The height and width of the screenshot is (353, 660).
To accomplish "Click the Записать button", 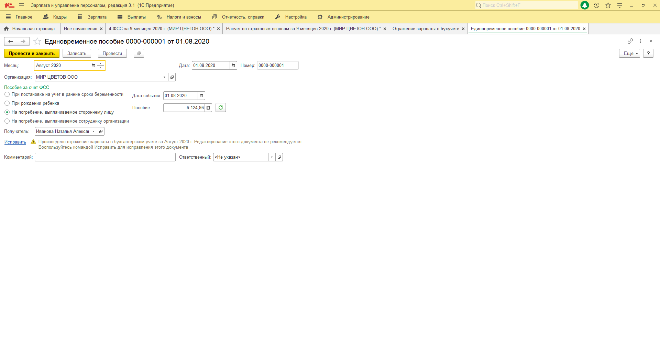I will click(x=77, y=54).
